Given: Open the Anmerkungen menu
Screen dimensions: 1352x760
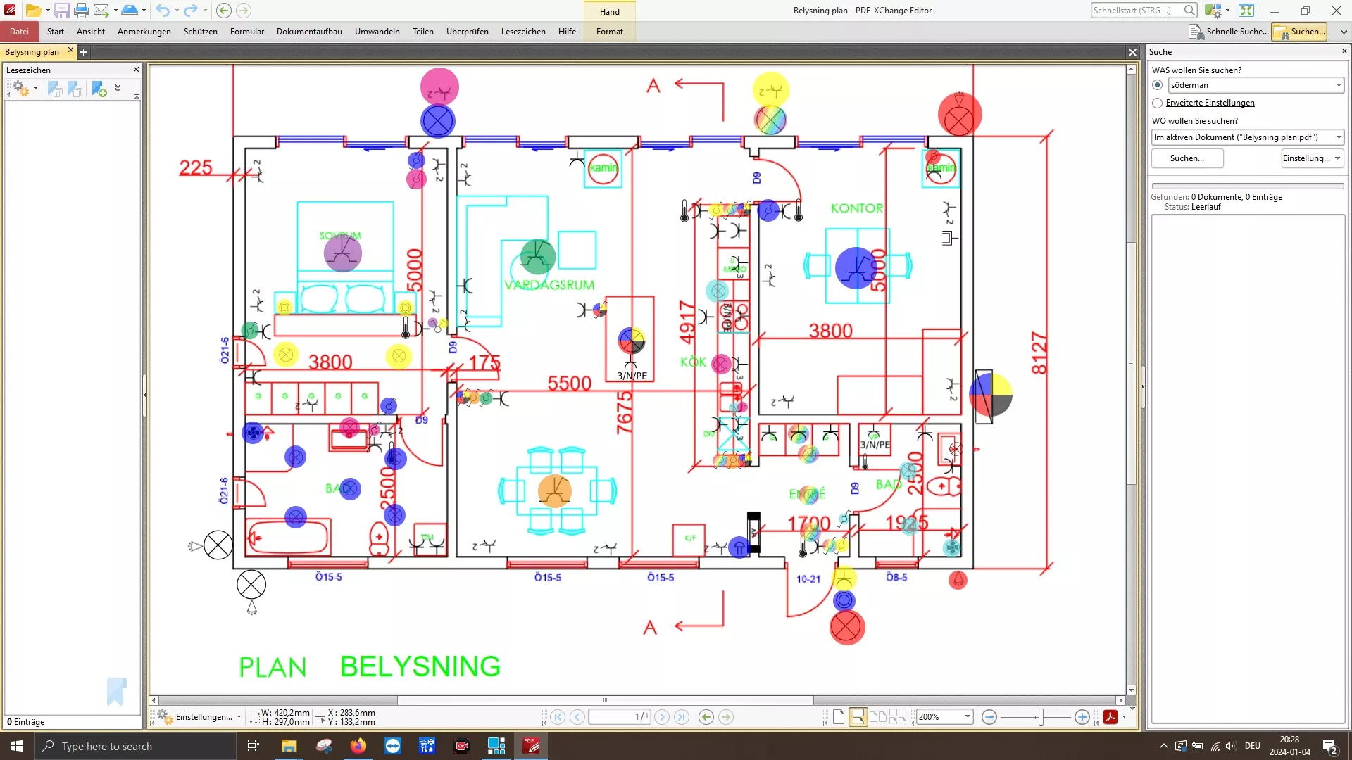Looking at the screenshot, I should 144,32.
